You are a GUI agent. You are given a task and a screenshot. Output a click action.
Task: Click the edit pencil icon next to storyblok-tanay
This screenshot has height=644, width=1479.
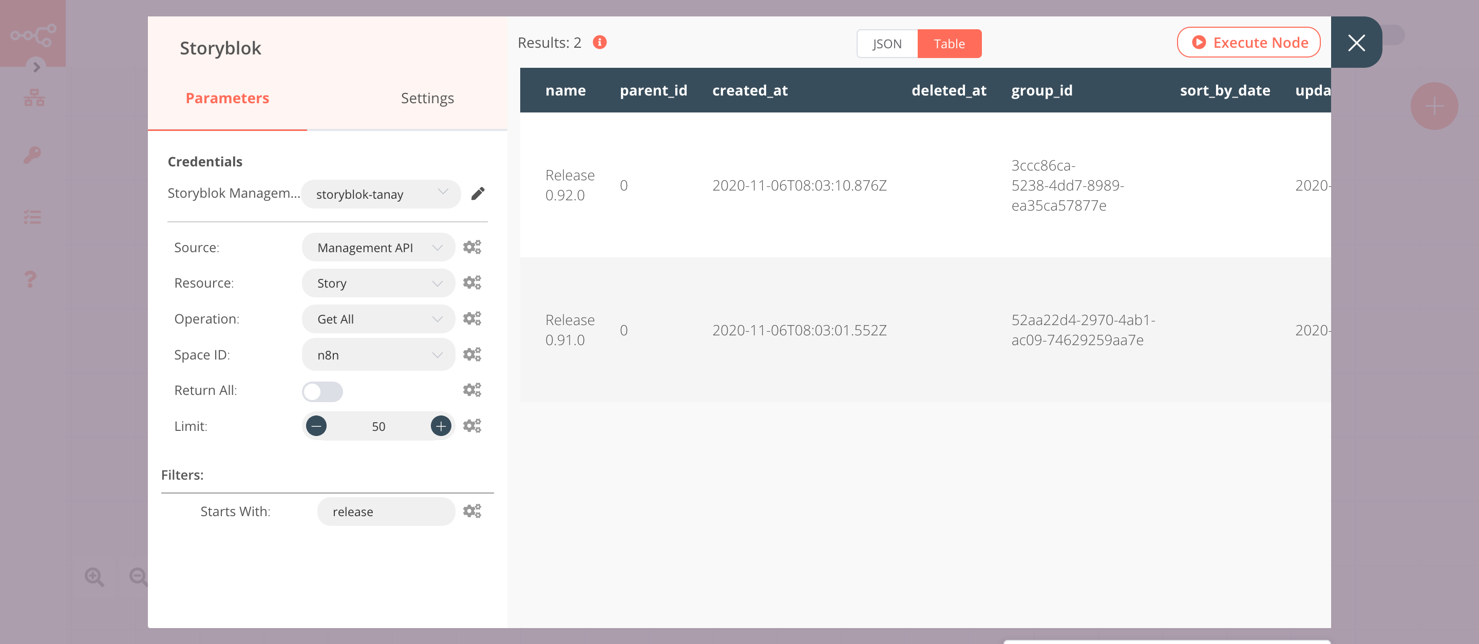(x=478, y=194)
